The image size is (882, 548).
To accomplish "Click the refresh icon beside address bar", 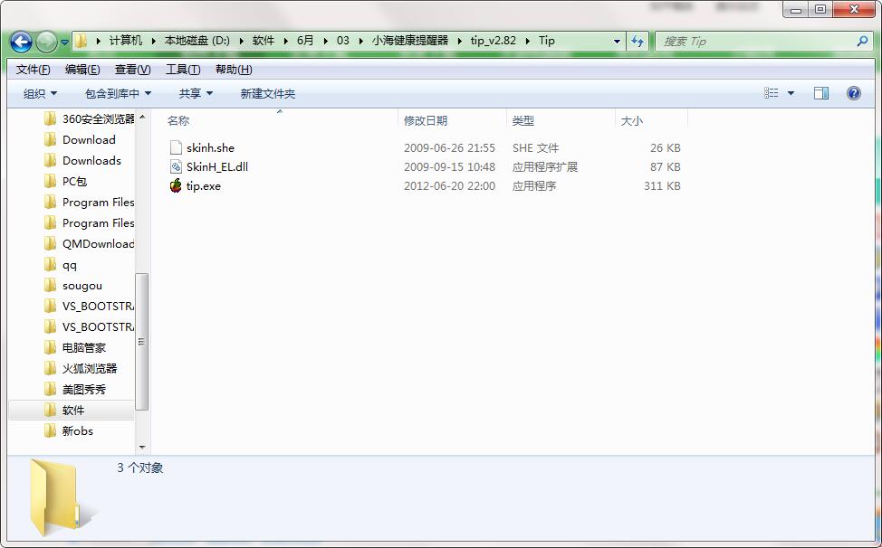I will [x=638, y=41].
